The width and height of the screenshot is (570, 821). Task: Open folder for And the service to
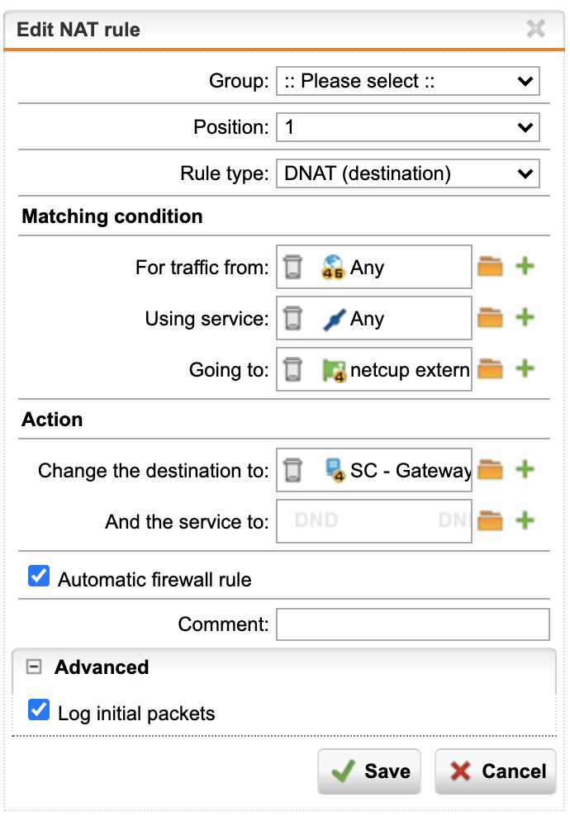(491, 520)
